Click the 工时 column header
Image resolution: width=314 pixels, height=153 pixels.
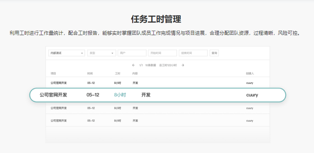tap(118, 73)
